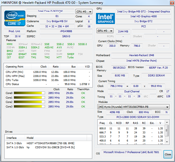Screen dimensions: 175x162
Task: Click the module type PC3-12800 DDR3 SDRAM SO-DIMM
Action: [138, 117]
